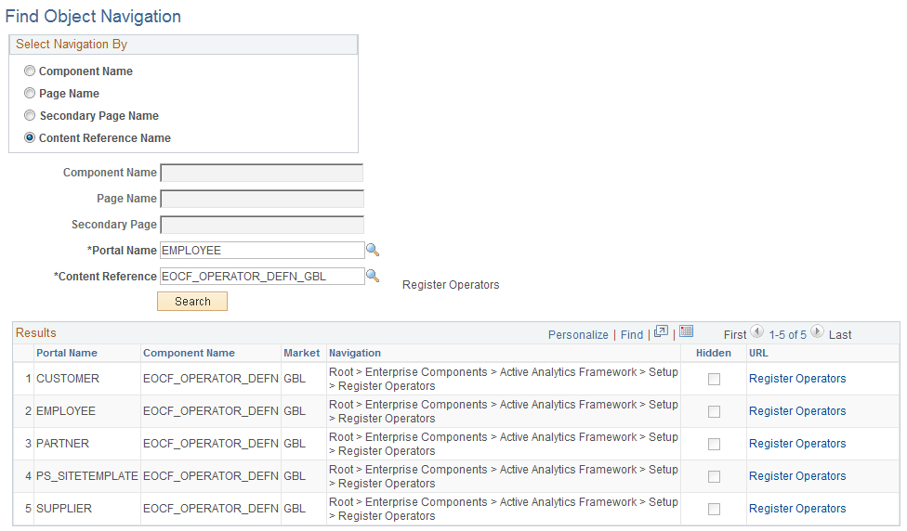Open Portal Name lookup magnifier
The width and height of the screenshot is (907, 531).
pos(373,250)
